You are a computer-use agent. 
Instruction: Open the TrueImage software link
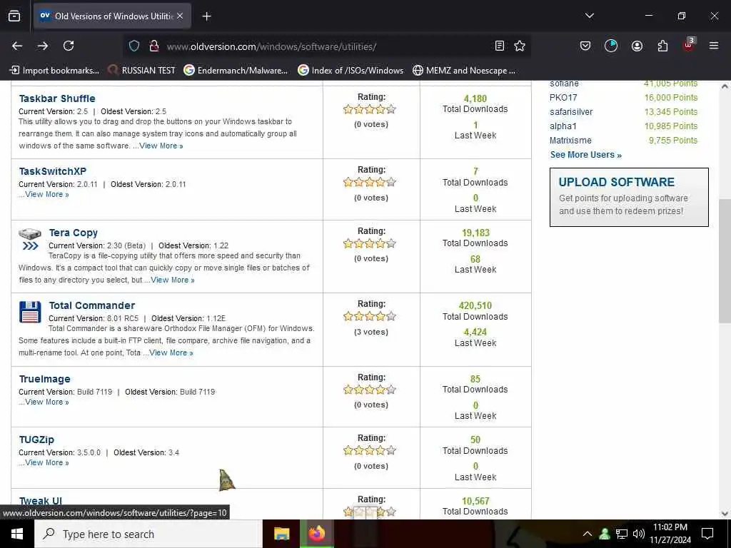(x=45, y=379)
